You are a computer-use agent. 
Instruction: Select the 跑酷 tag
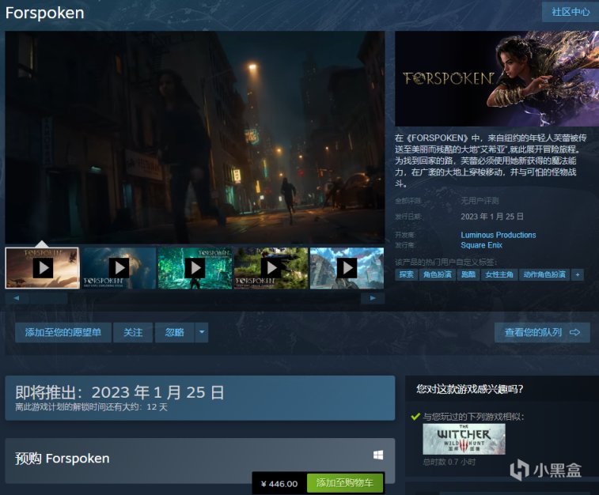pyautogui.click(x=468, y=274)
